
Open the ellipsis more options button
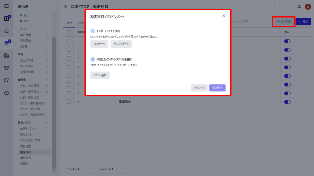click(268, 22)
